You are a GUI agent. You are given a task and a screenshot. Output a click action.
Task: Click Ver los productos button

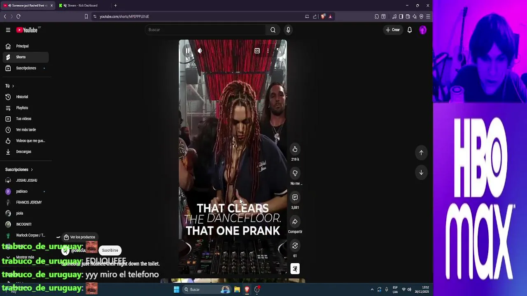coord(79,237)
